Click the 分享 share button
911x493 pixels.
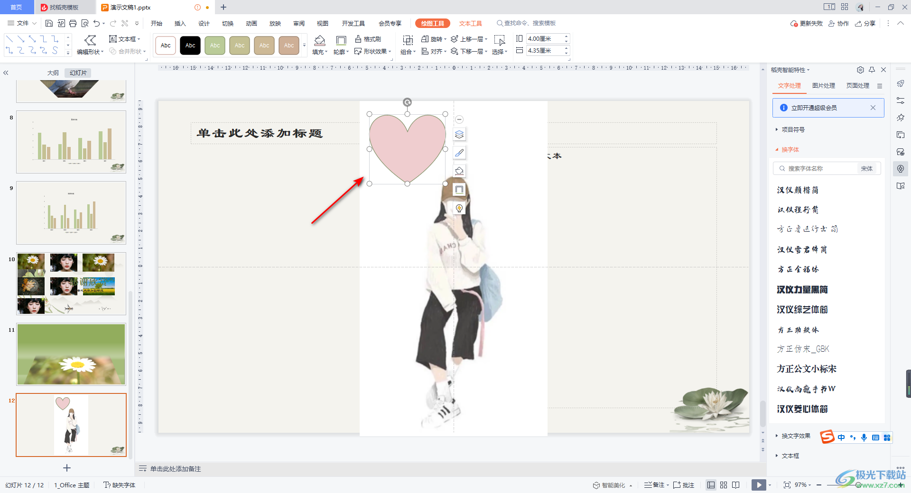click(865, 23)
